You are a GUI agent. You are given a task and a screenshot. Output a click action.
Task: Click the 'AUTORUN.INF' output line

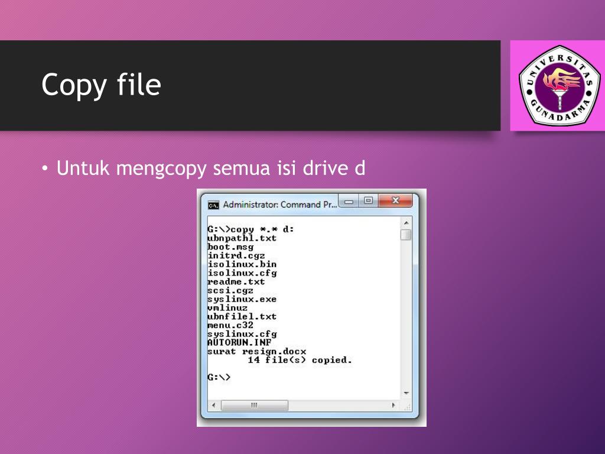239,342
